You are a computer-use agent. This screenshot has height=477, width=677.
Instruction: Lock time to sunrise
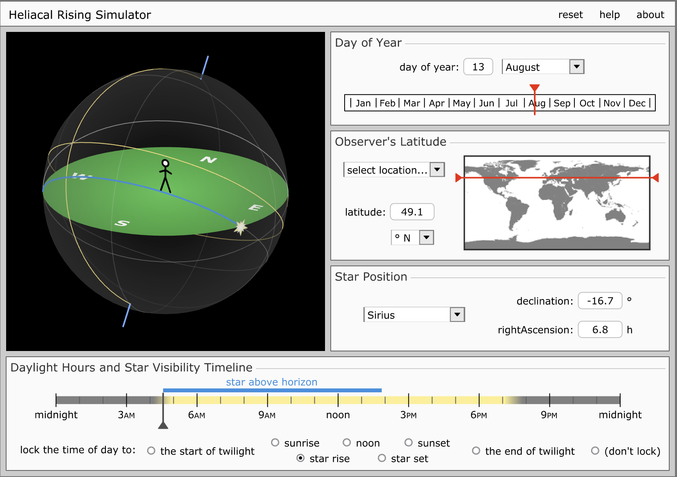tap(275, 442)
